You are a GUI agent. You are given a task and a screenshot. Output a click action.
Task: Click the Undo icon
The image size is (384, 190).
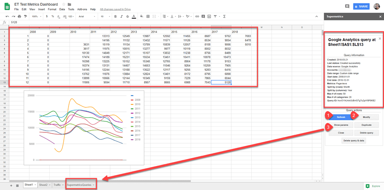[x=7, y=17]
